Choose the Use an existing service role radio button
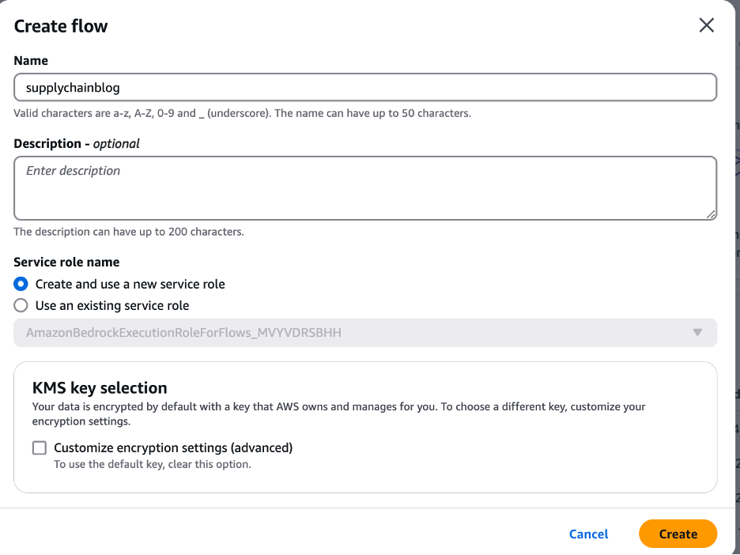This screenshot has width=740, height=555. coord(21,305)
